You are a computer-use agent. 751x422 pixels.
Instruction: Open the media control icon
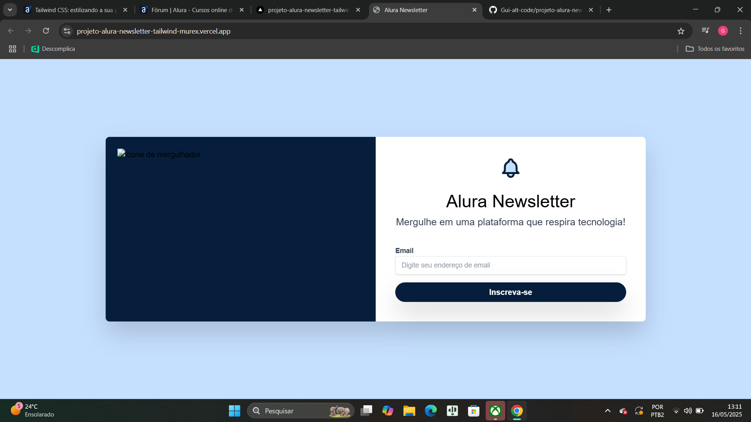click(x=705, y=31)
